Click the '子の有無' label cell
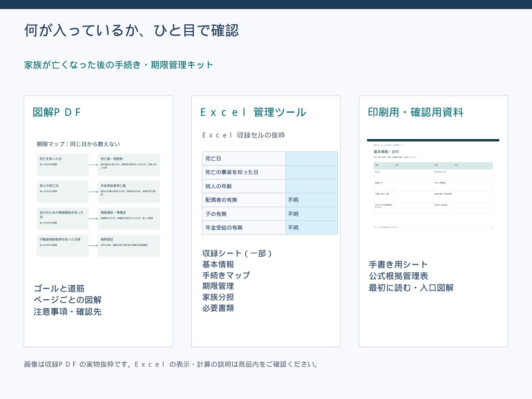 [x=244, y=214]
